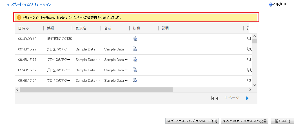Click なし value in 09:49:03.49 row
This screenshot has height=126, width=294.
(x=250, y=39)
